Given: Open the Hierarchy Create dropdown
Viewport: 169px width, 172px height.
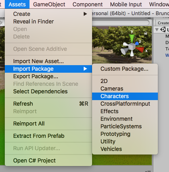Looking at the screenshot, I should click(x=163, y=23).
